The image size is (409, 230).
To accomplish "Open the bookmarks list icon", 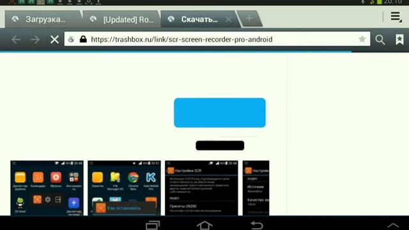I will point(399,40).
